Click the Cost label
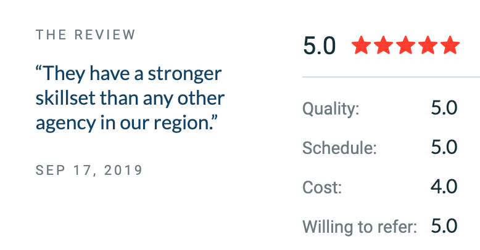Image resolution: width=480 pixels, height=250 pixels. pos(322,187)
